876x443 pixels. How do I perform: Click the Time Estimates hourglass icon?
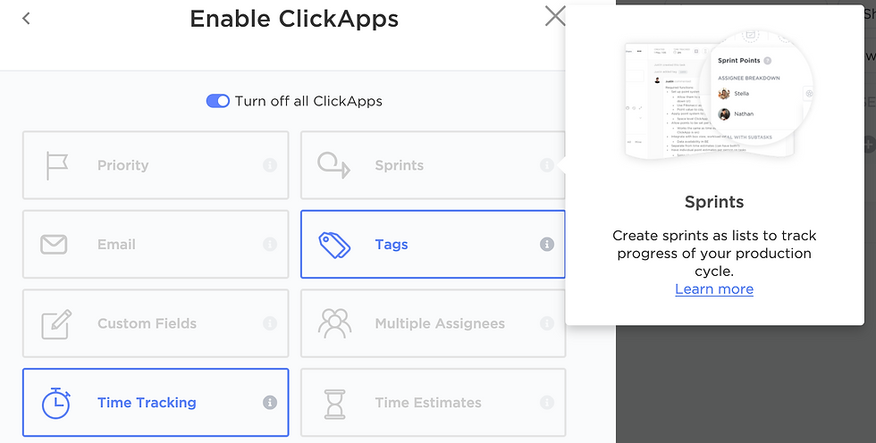point(334,404)
